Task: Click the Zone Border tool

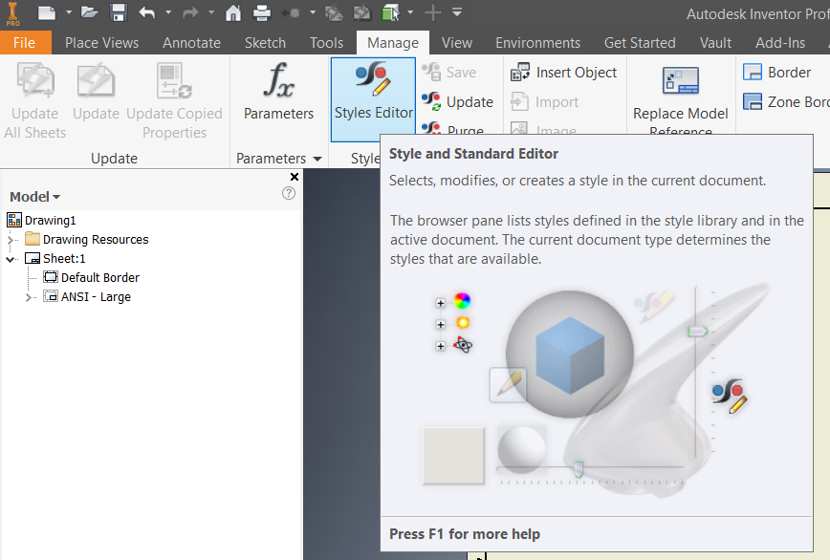Action: [784, 99]
